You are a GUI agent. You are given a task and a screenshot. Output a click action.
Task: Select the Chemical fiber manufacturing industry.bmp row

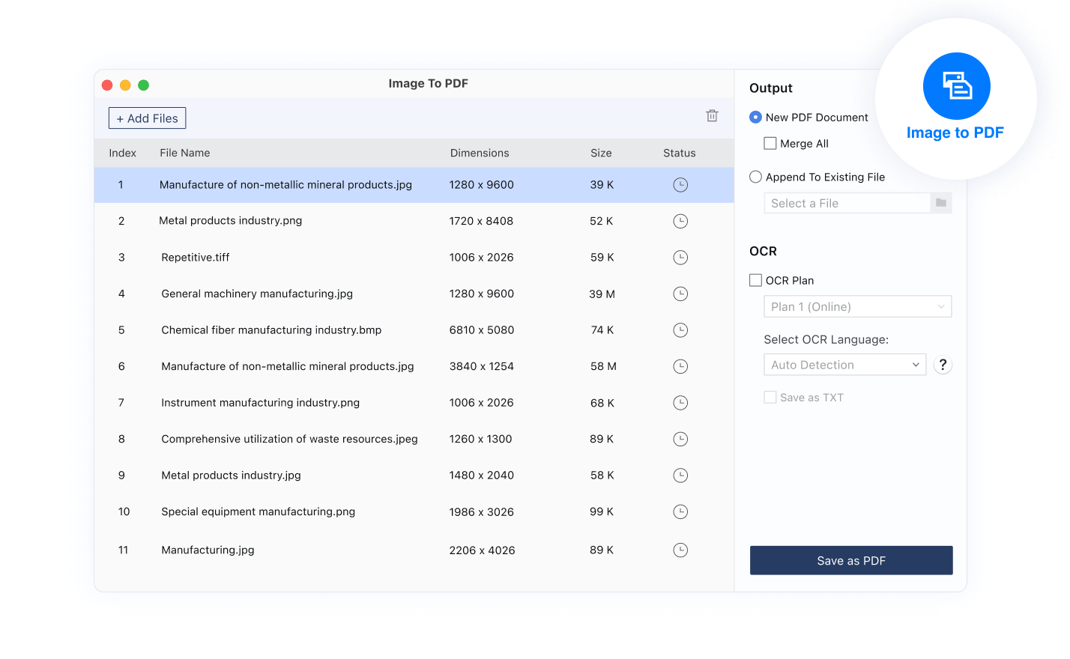[x=271, y=330]
